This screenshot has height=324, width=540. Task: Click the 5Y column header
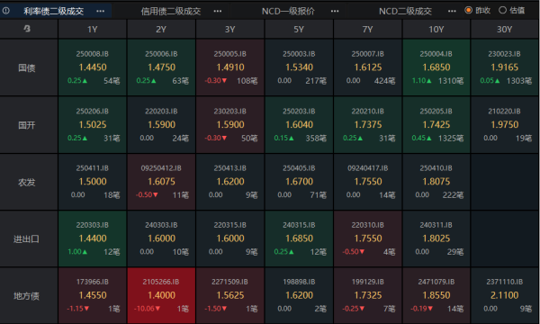pos(299,30)
